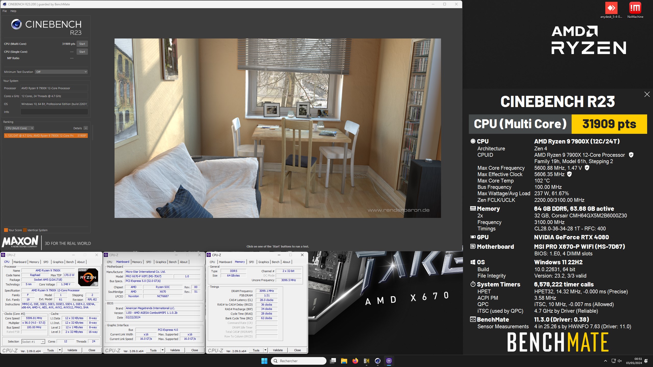Viewport: 653px width, 367px height.
Task: Click Tools in the first CPU-Z window
Action: click(x=51, y=350)
